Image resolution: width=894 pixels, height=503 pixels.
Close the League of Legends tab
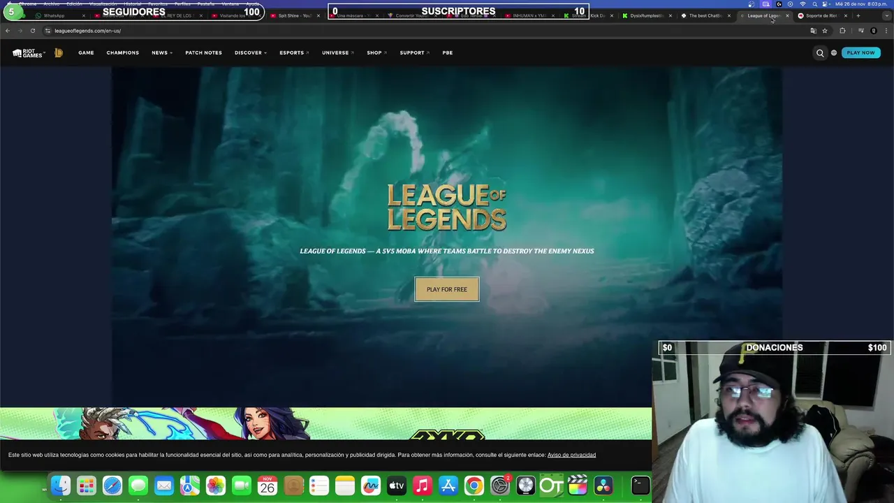(x=787, y=15)
